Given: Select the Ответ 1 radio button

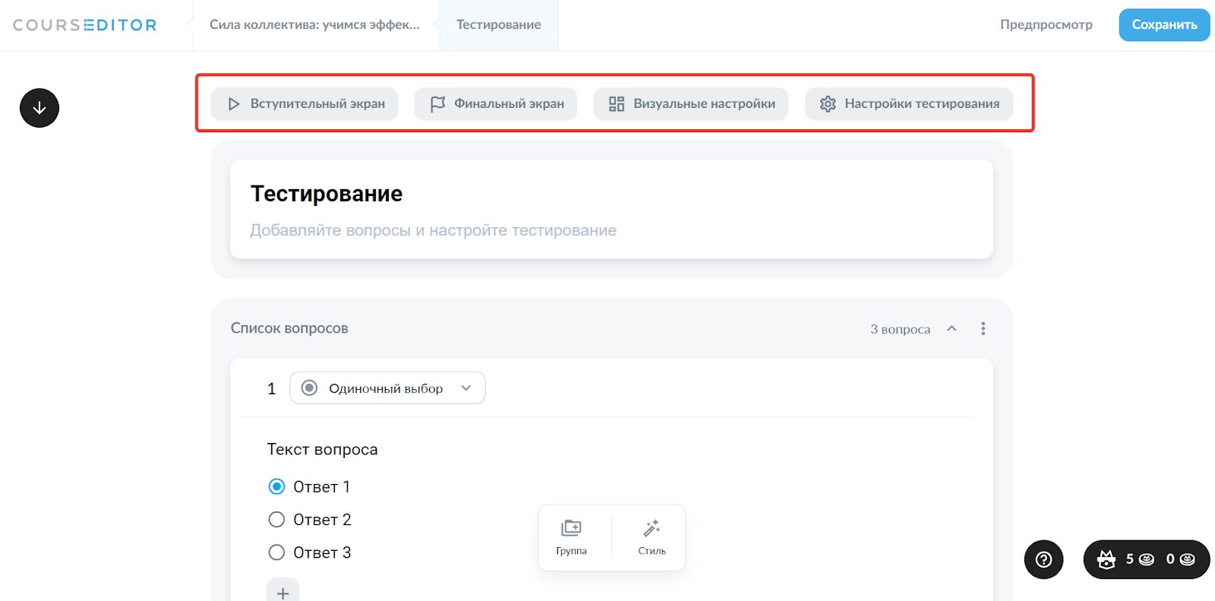Looking at the screenshot, I should point(277,486).
